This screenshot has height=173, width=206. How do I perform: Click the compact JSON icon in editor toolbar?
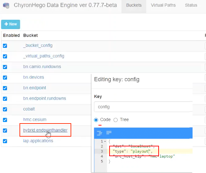click(109, 133)
